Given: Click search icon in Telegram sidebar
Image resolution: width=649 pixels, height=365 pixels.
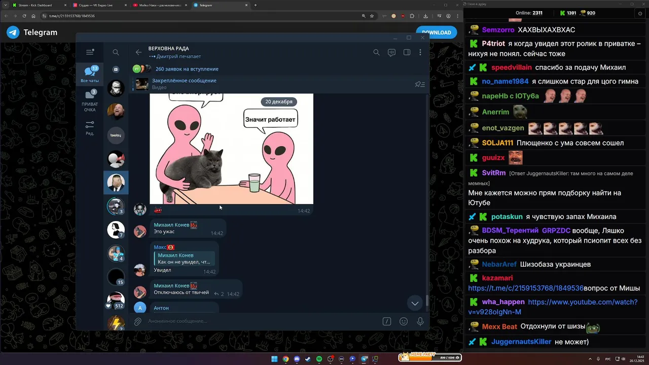Looking at the screenshot, I should click(116, 52).
